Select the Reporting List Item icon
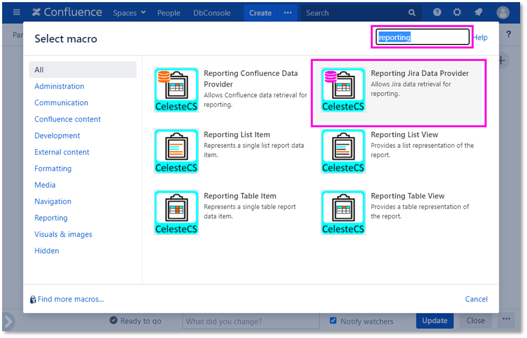527x338 pixels. click(176, 151)
